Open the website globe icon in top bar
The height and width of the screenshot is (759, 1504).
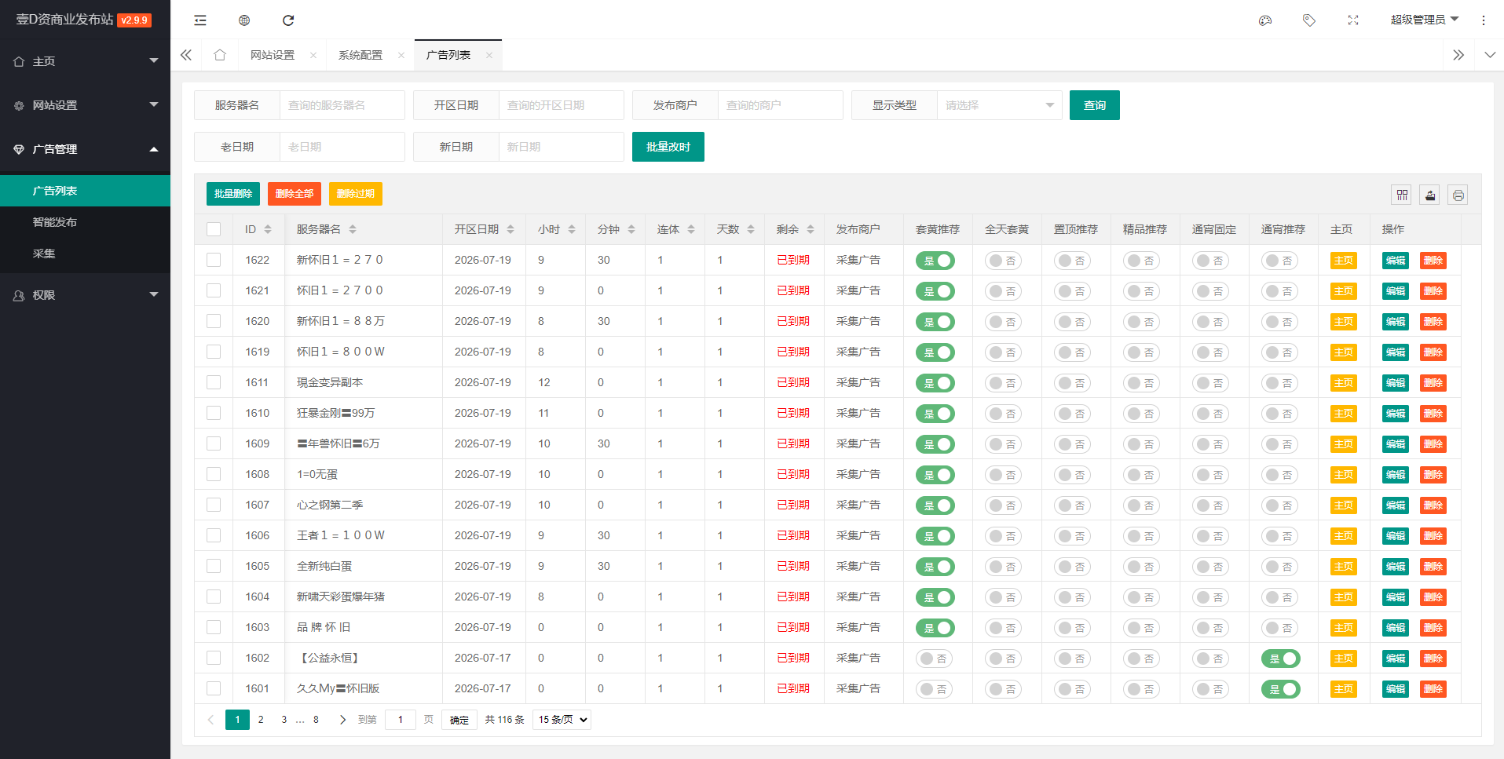(244, 20)
